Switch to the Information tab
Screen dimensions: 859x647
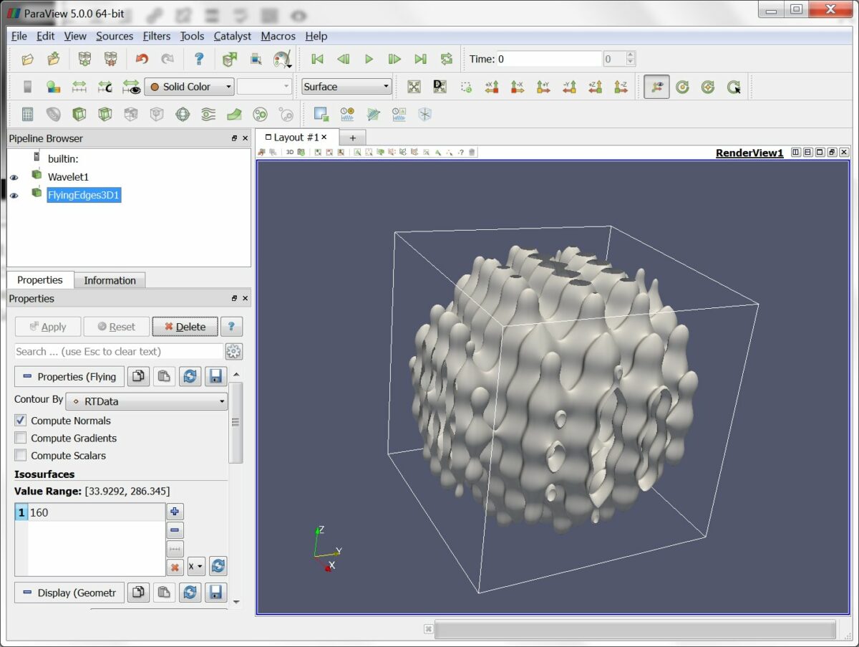tap(110, 280)
